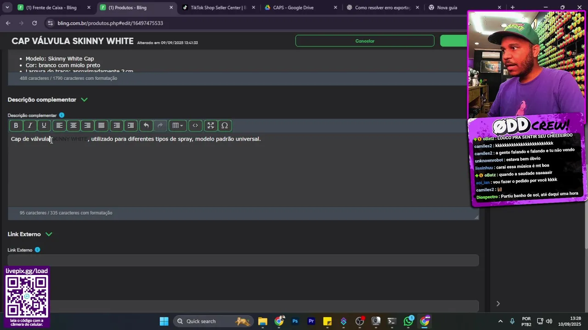Close the CAPS - Google Drive tab

tap(335, 7)
